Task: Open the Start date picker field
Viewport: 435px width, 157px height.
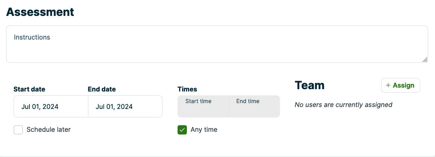Action: tap(51, 107)
